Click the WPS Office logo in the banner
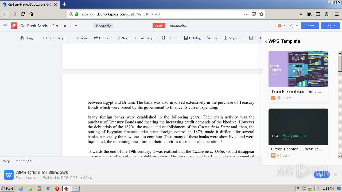Screen dimensions: 342x192 [9, 175]
